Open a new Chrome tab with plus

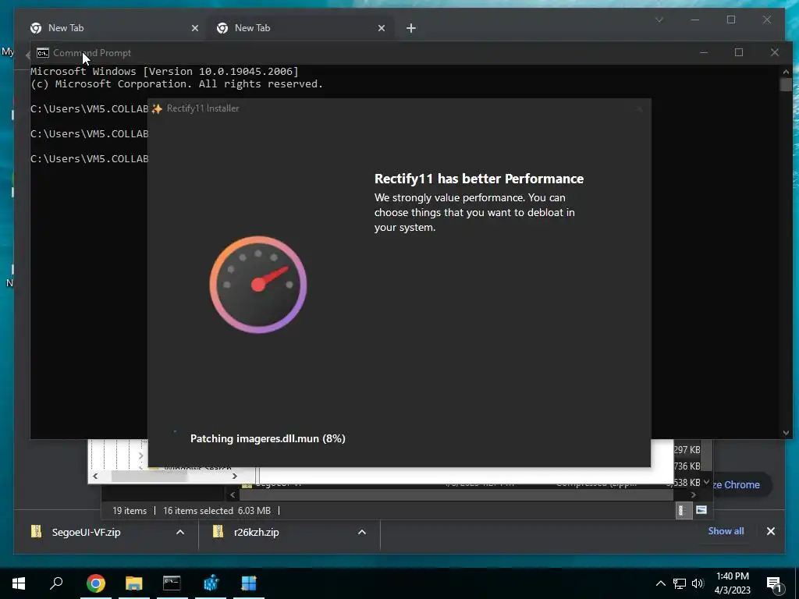pos(411,29)
